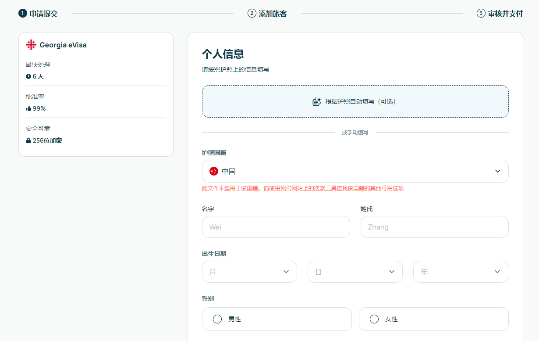539x341 pixels.
Task: Click the 出生日期 field label
Action: pyautogui.click(x=214, y=254)
